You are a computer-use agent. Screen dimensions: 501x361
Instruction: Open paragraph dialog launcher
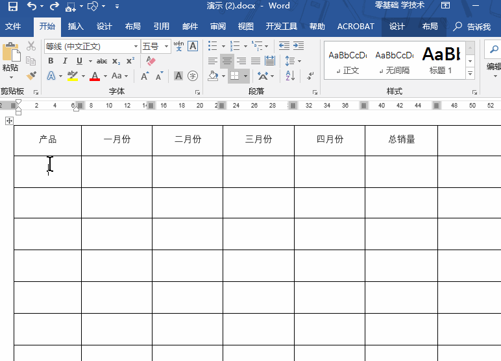[x=315, y=93]
